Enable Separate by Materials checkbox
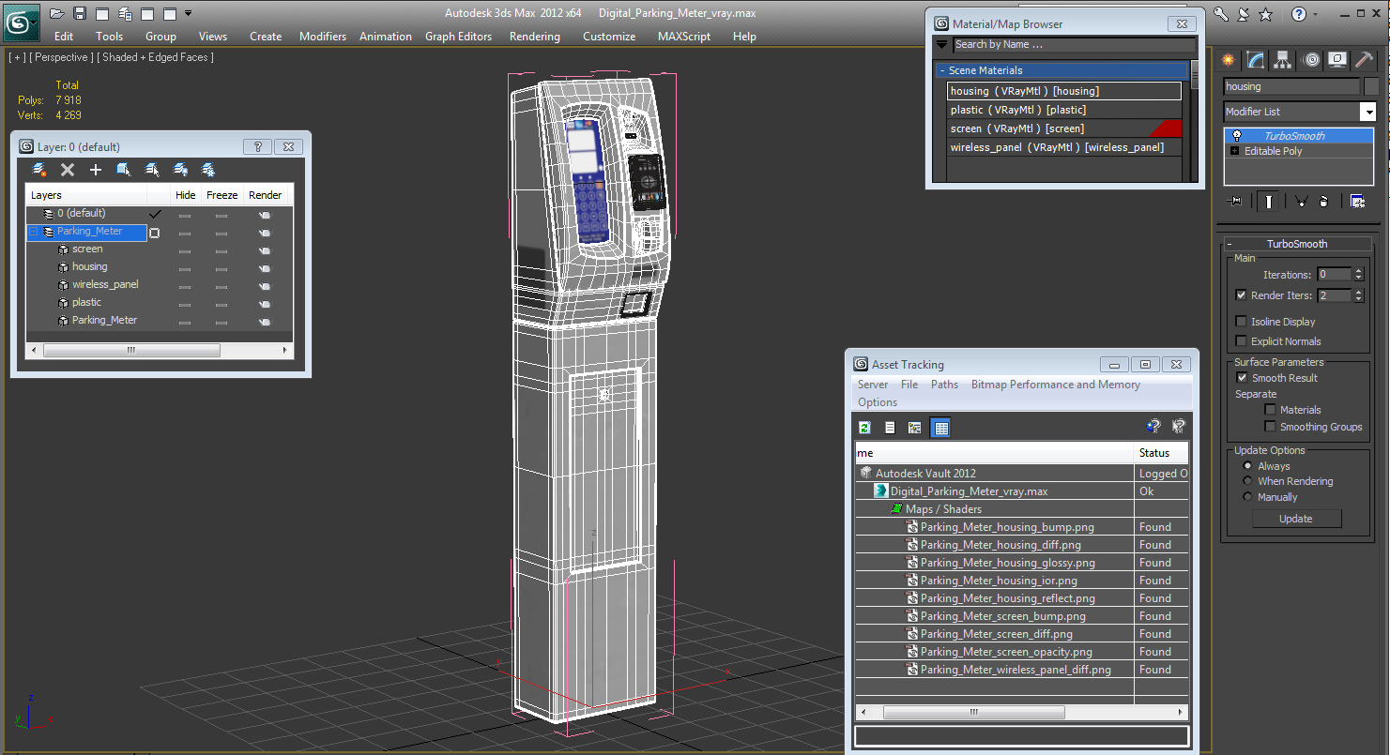The width and height of the screenshot is (1390, 755). click(x=1271, y=410)
